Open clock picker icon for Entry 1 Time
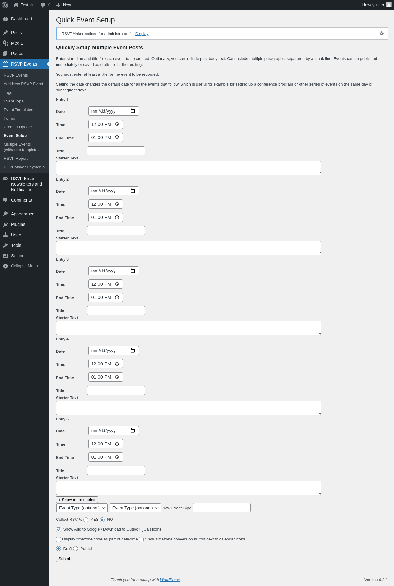 117,124
